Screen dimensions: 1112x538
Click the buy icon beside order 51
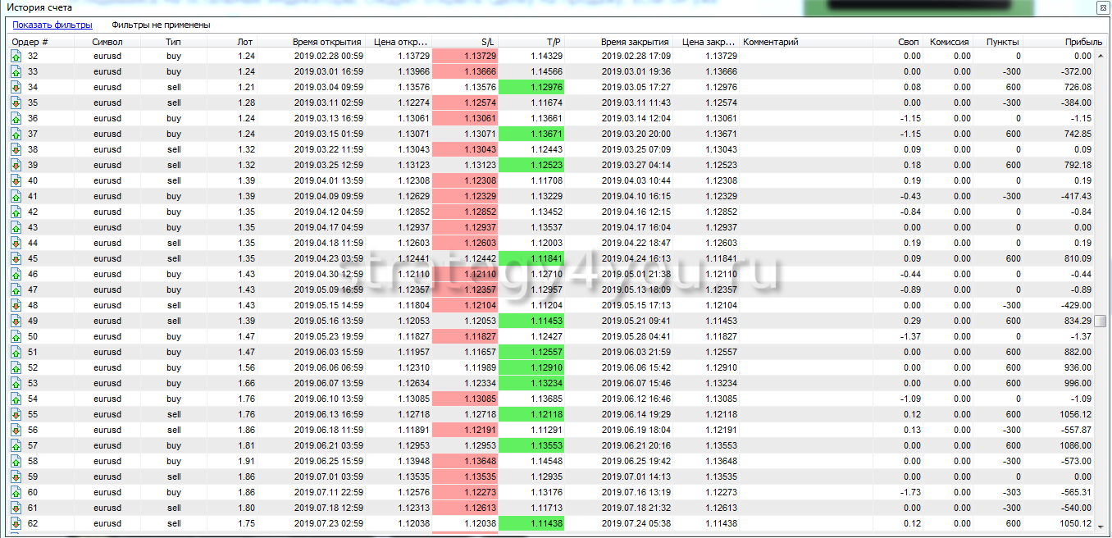[16, 352]
